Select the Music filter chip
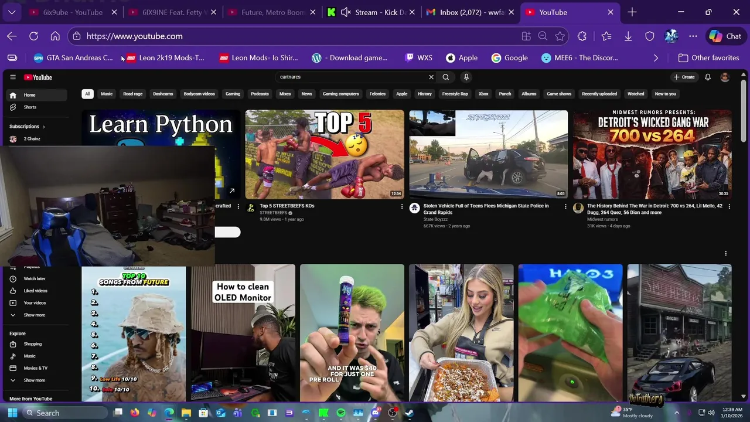The width and height of the screenshot is (750, 422). tap(107, 94)
